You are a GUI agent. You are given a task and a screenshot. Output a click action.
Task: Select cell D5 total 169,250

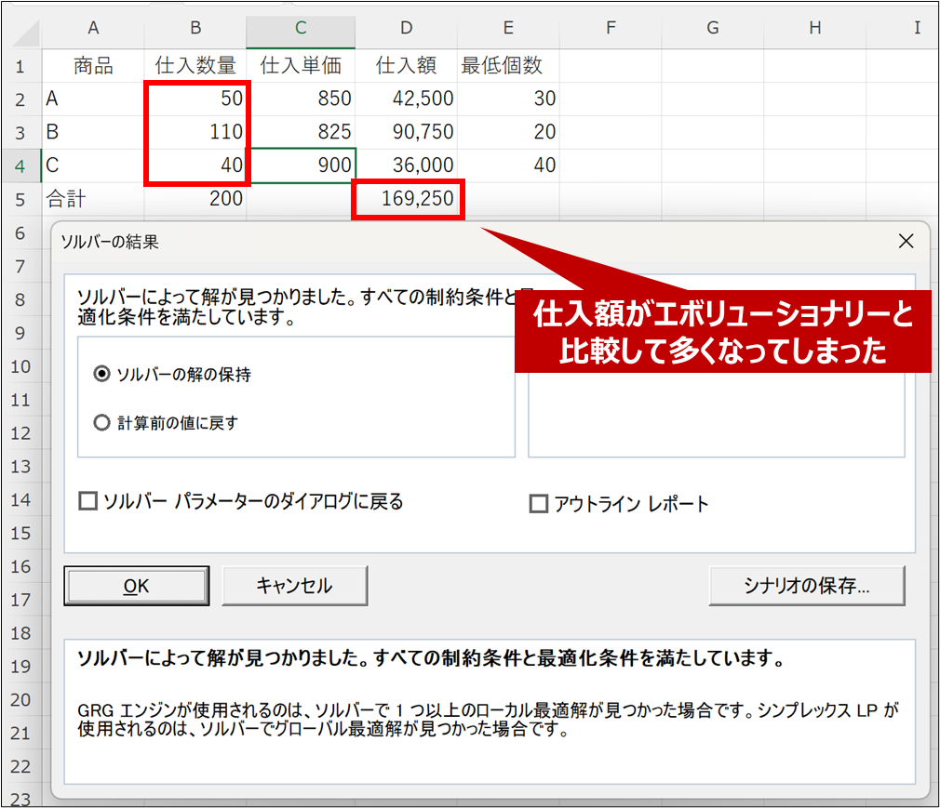pos(407,199)
